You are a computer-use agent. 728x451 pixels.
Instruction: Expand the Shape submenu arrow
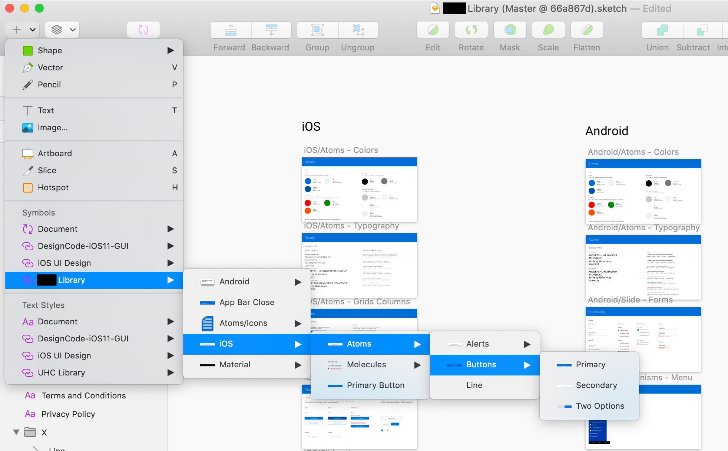(x=171, y=50)
